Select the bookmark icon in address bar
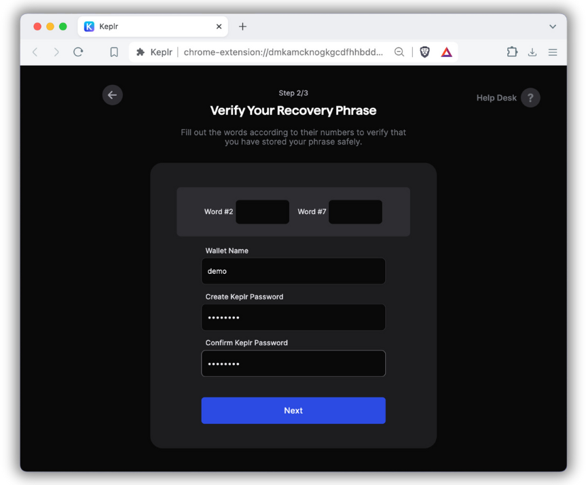This screenshot has width=586, height=485. pyautogui.click(x=113, y=52)
